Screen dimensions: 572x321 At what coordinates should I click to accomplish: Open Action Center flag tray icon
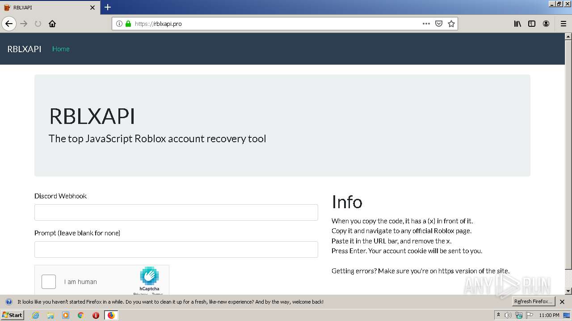tap(530, 315)
